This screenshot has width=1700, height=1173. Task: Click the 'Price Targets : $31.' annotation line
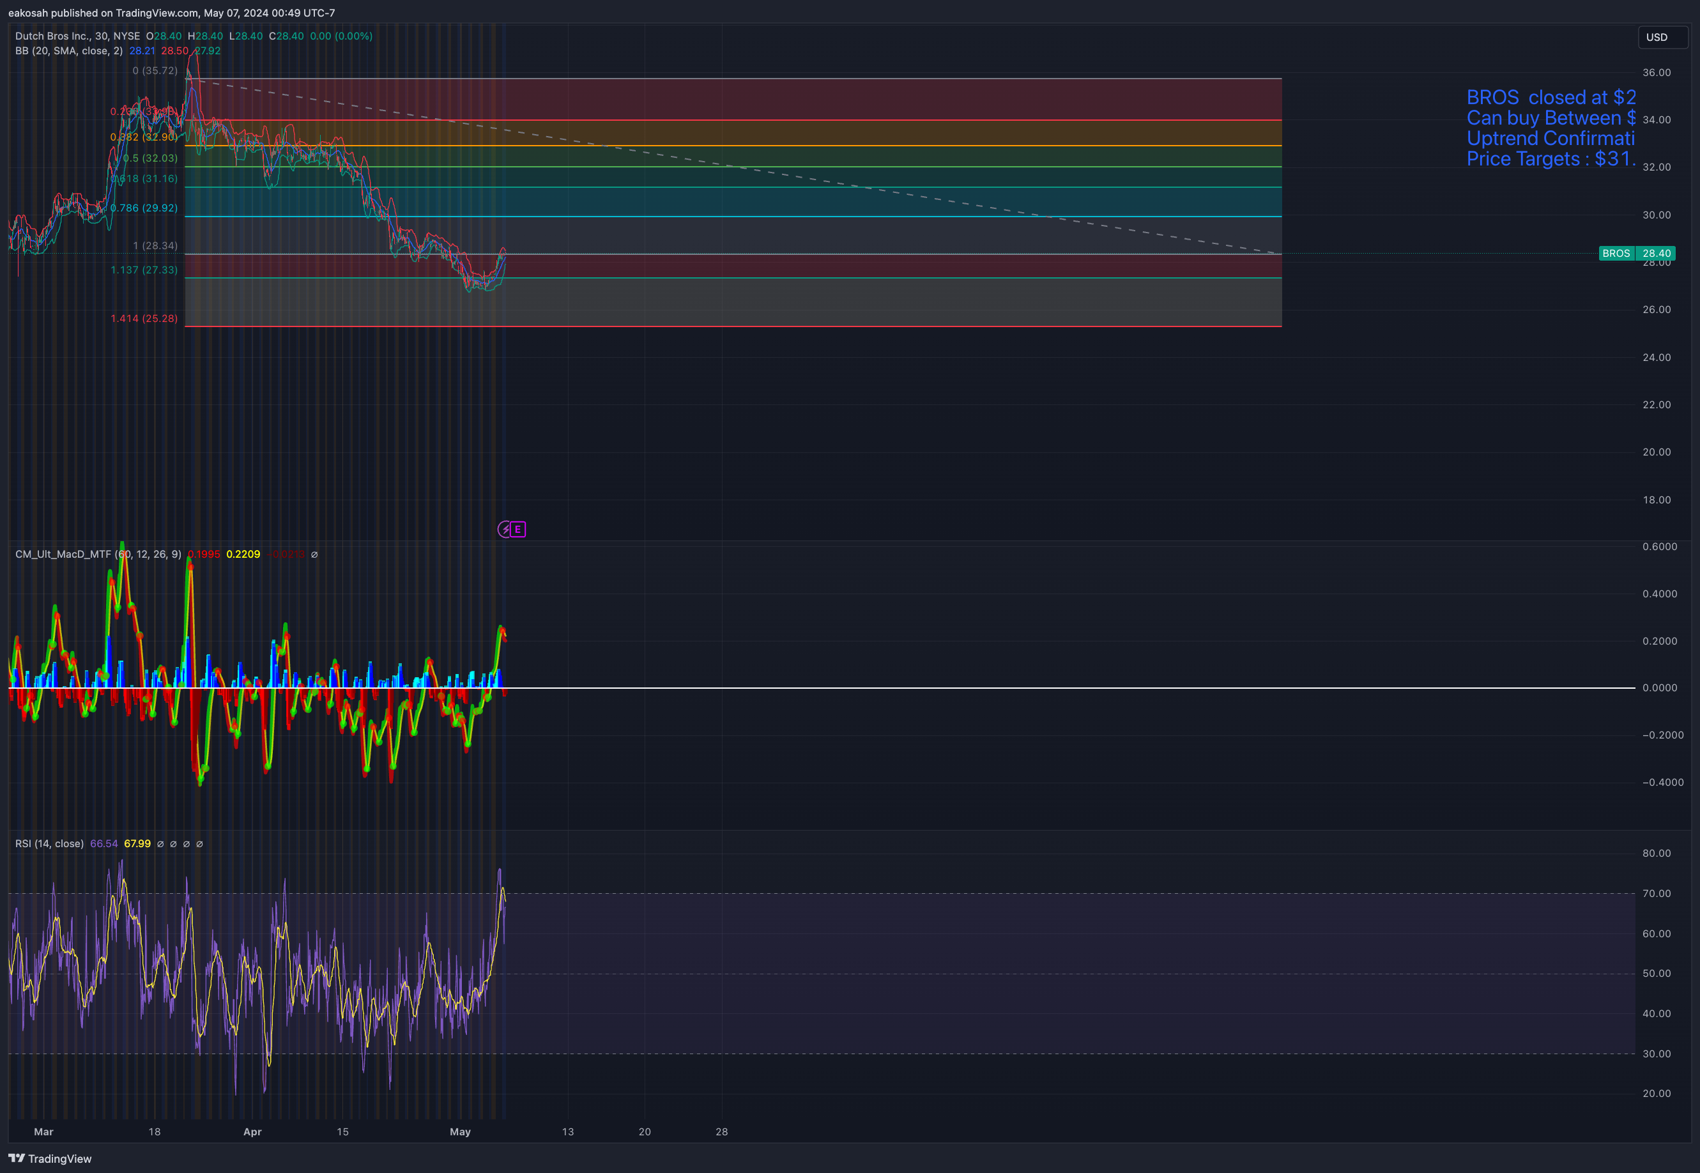click(1551, 158)
